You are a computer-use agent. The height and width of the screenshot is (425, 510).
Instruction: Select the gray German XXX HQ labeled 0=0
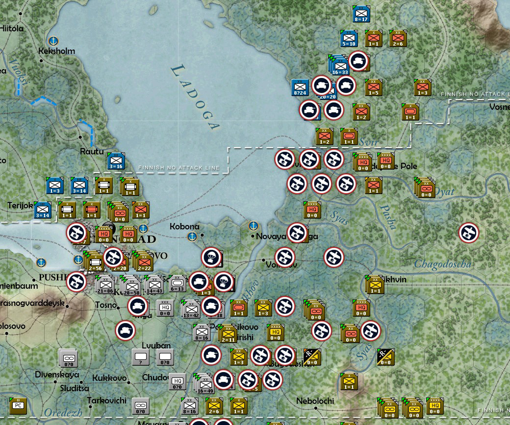point(165,308)
